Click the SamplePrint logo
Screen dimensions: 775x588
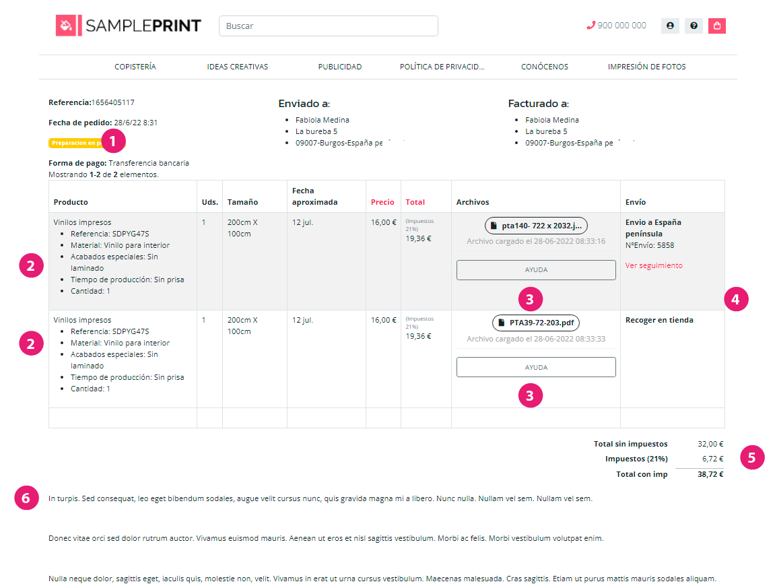[129, 26]
